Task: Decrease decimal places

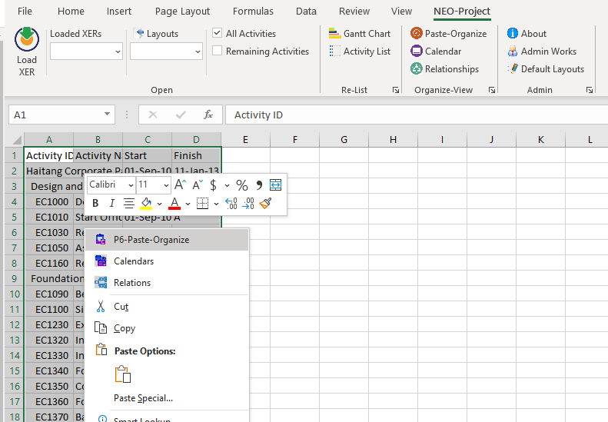Action: 248,203
